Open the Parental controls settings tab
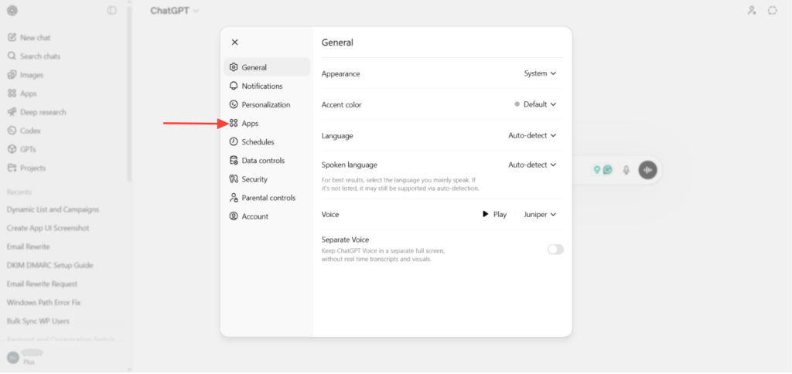Viewport: 792px width, 374px height. (267, 198)
